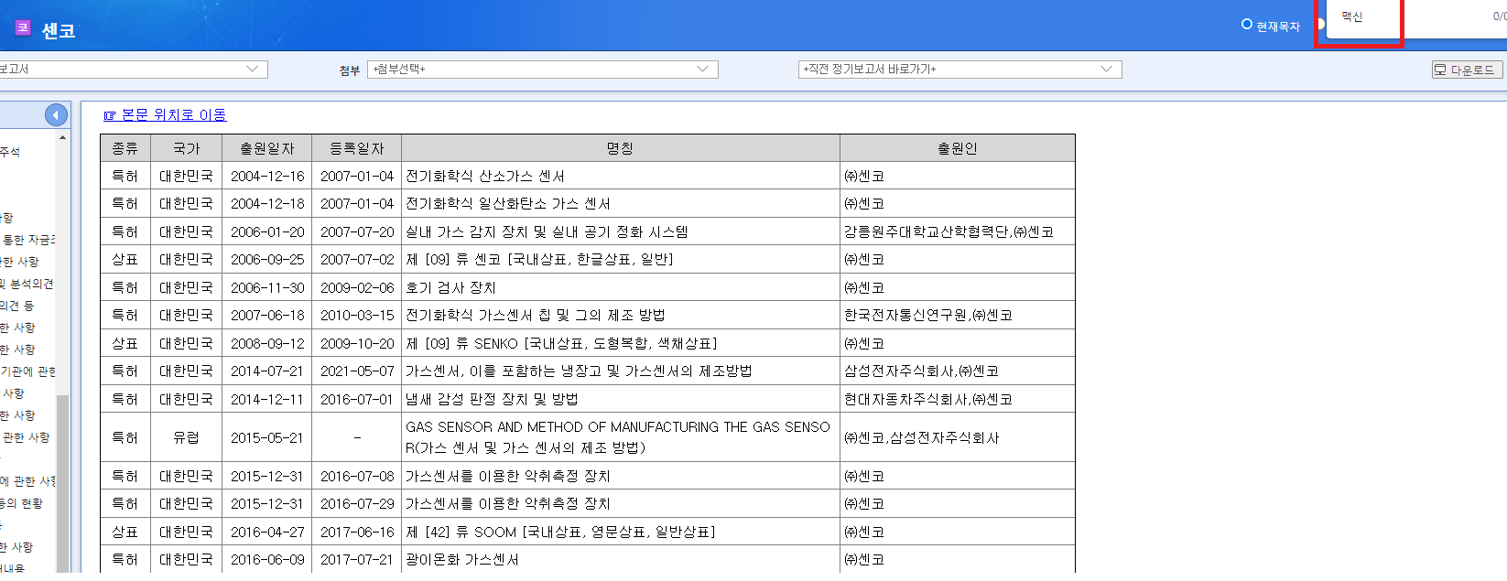Click the 2016-07-08 registration date
Image resolution: width=1507 pixels, height=581 pixels.
(x=357, y=476)
